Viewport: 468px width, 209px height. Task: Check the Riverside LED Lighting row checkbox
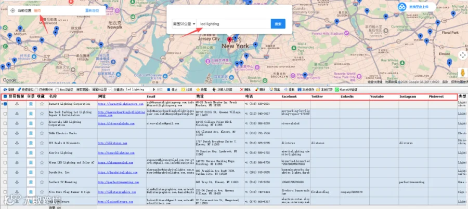pos(5,123)
